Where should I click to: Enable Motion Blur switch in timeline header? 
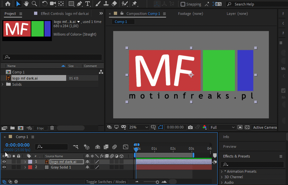pyautogui.click(x=114, y=147)
